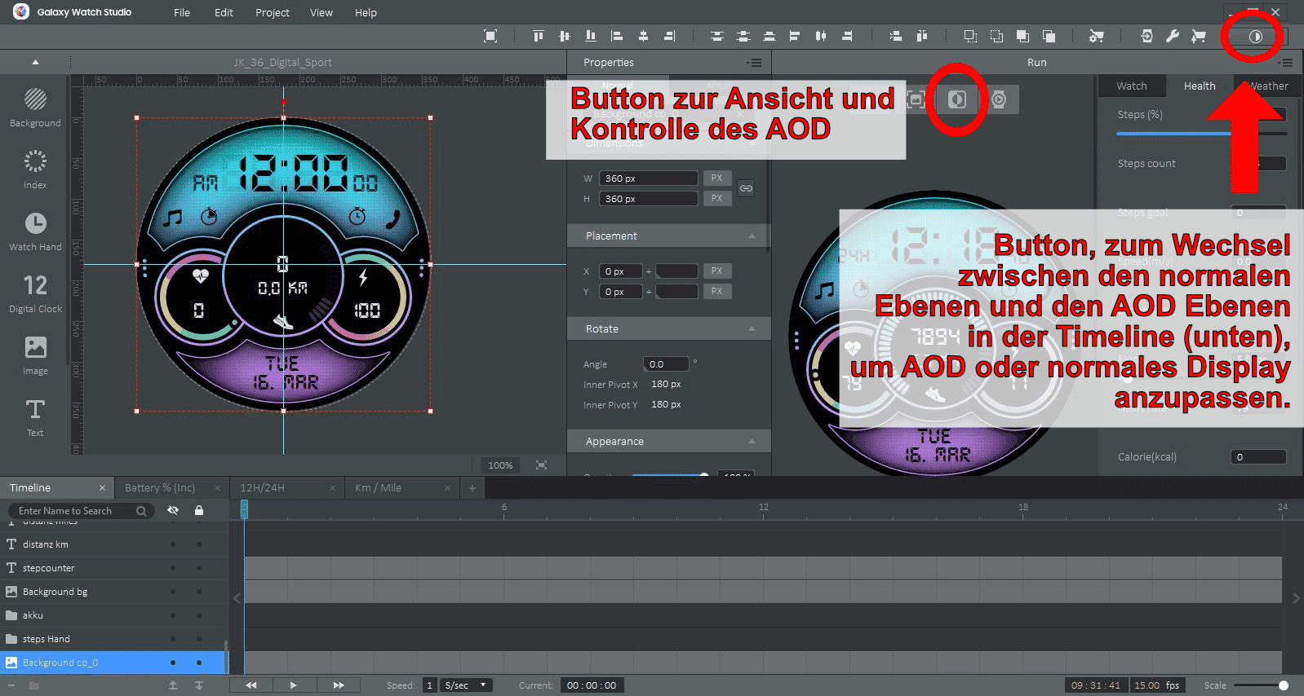
Task: Toggle the AOD preview button in Run panel
Action: [x=957, y=99]
